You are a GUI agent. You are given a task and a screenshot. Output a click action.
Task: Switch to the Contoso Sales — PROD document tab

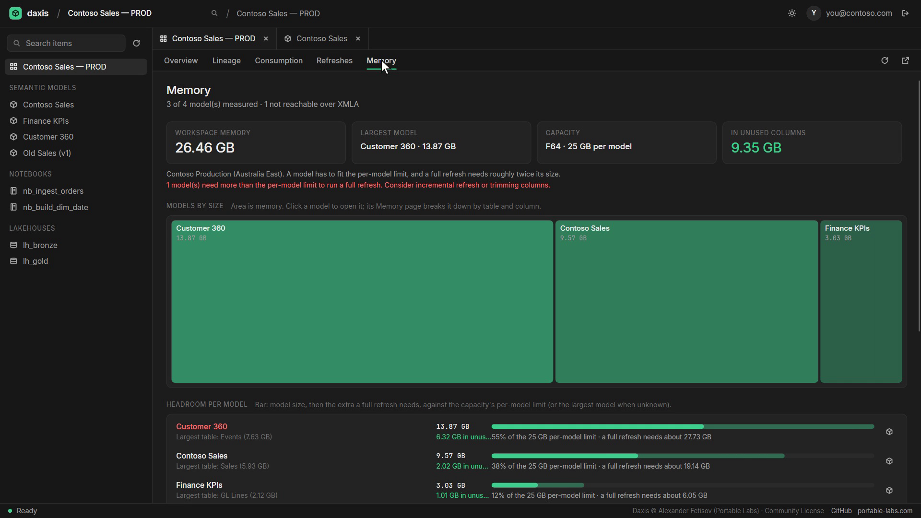pyautogui.click(x=213, y=38)
